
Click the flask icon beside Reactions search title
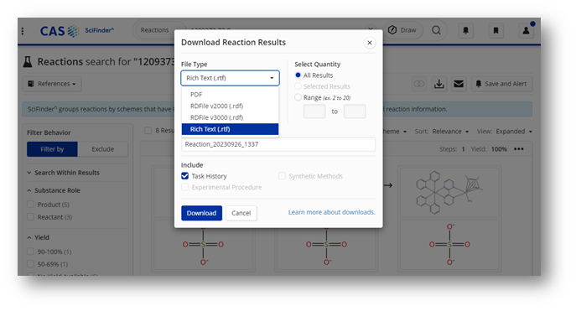28,62
